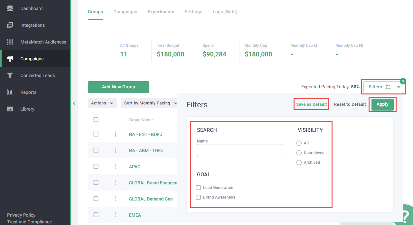Enable the Lead Generation goal checkbox
The width and height of the screenshot is (413, 225).
click(x=198, y=187)
